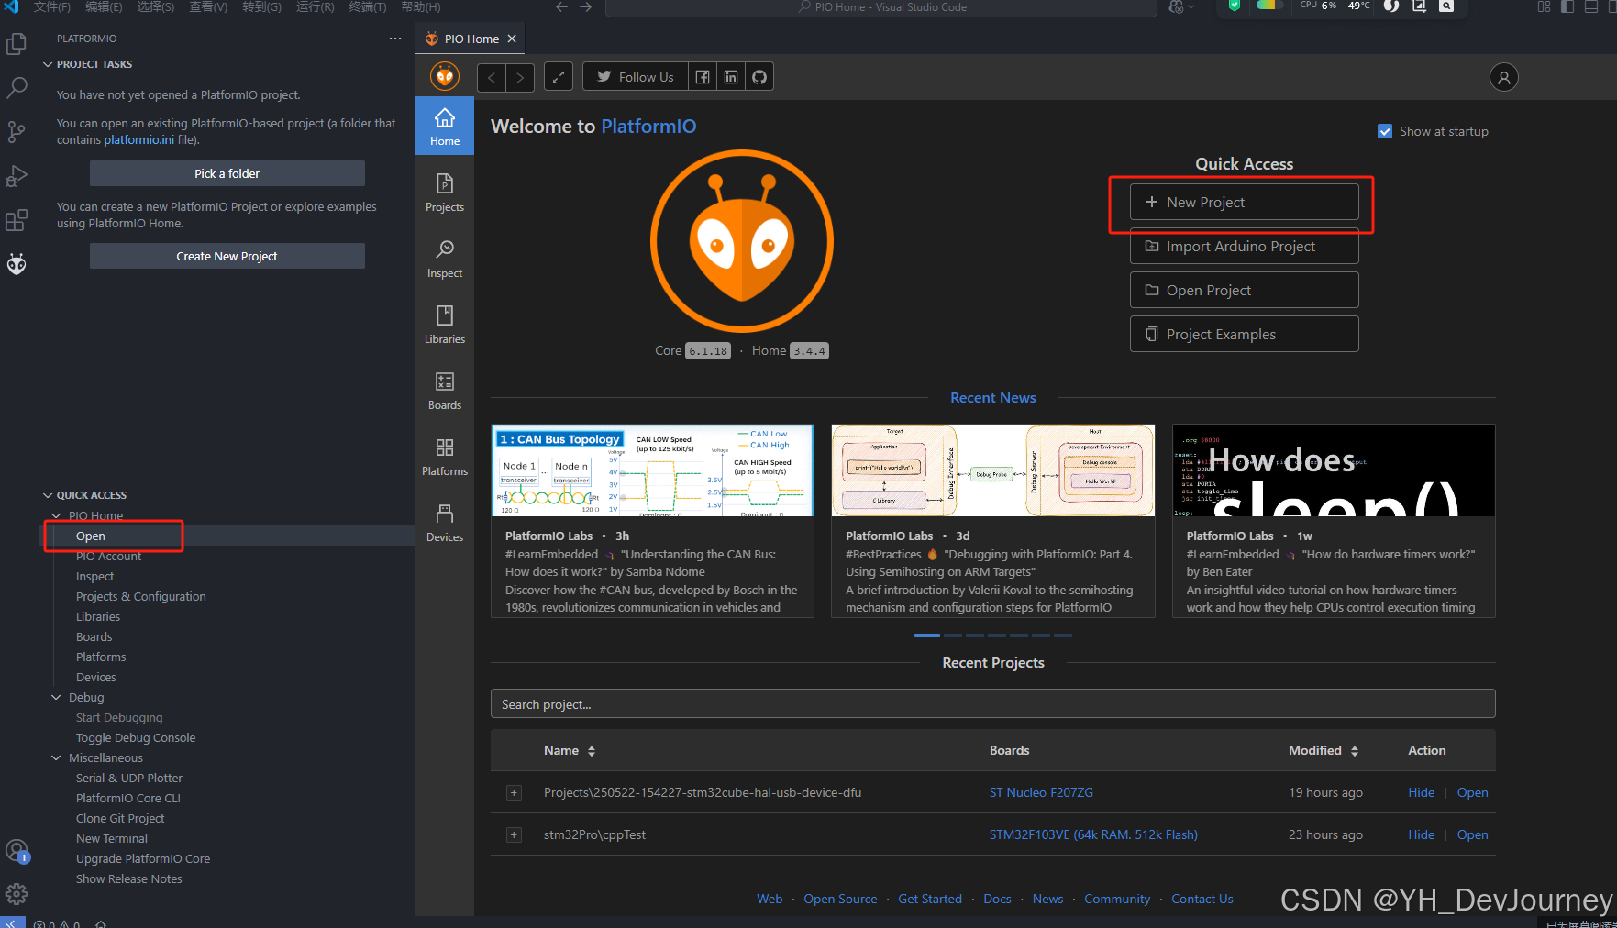Open Projects in PIO Home sidebar
The width and height of the screenshot is (1617, 928).
[x=445, y=193]
